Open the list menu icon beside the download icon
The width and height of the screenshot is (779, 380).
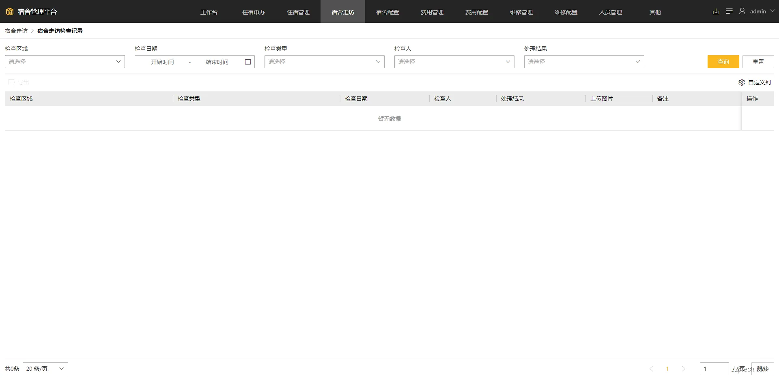point(729,11)
